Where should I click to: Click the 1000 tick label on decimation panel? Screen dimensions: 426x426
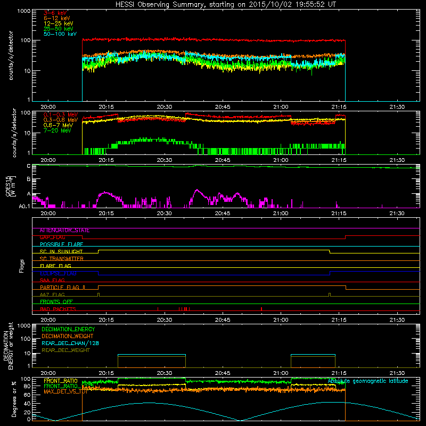click(x=24, y=325)
